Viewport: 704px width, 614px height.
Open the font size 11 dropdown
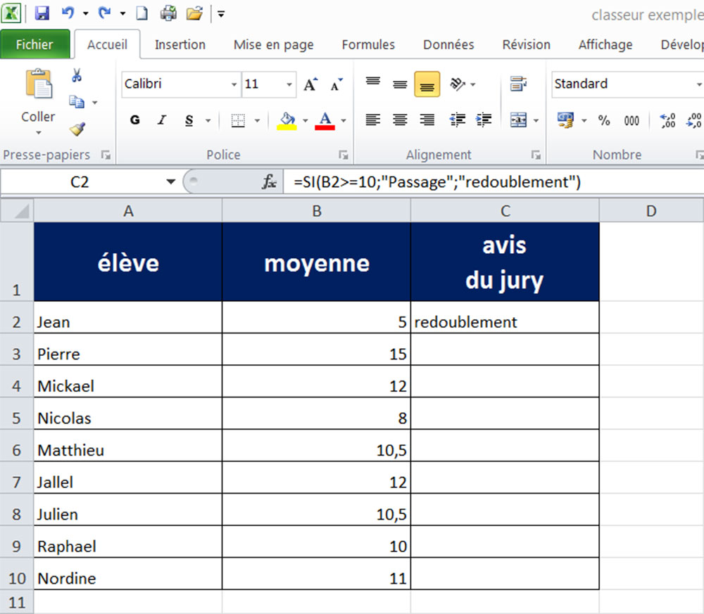click(x=289, y=84)
